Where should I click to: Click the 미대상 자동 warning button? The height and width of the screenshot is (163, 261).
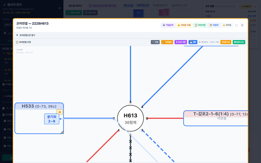point(184,25)
